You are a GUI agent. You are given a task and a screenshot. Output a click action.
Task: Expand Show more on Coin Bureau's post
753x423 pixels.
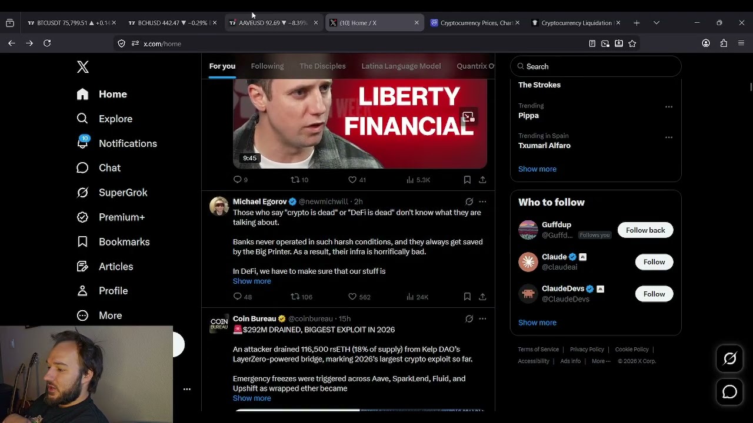[252, 398]
